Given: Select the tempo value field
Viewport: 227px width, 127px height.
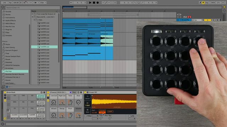Looking at the screenshot, I should pyautogui.click(x=16, y=2).
